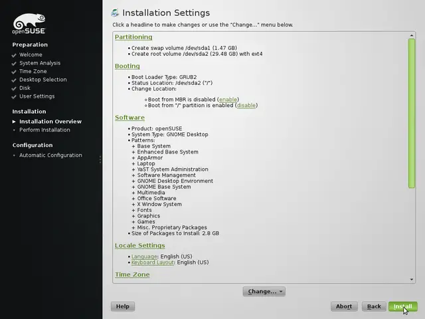Click the checkmark icon beside Welcome
The height and width of the screenshot is (319, 425).
pyautogui.click(x=14, y=55)
